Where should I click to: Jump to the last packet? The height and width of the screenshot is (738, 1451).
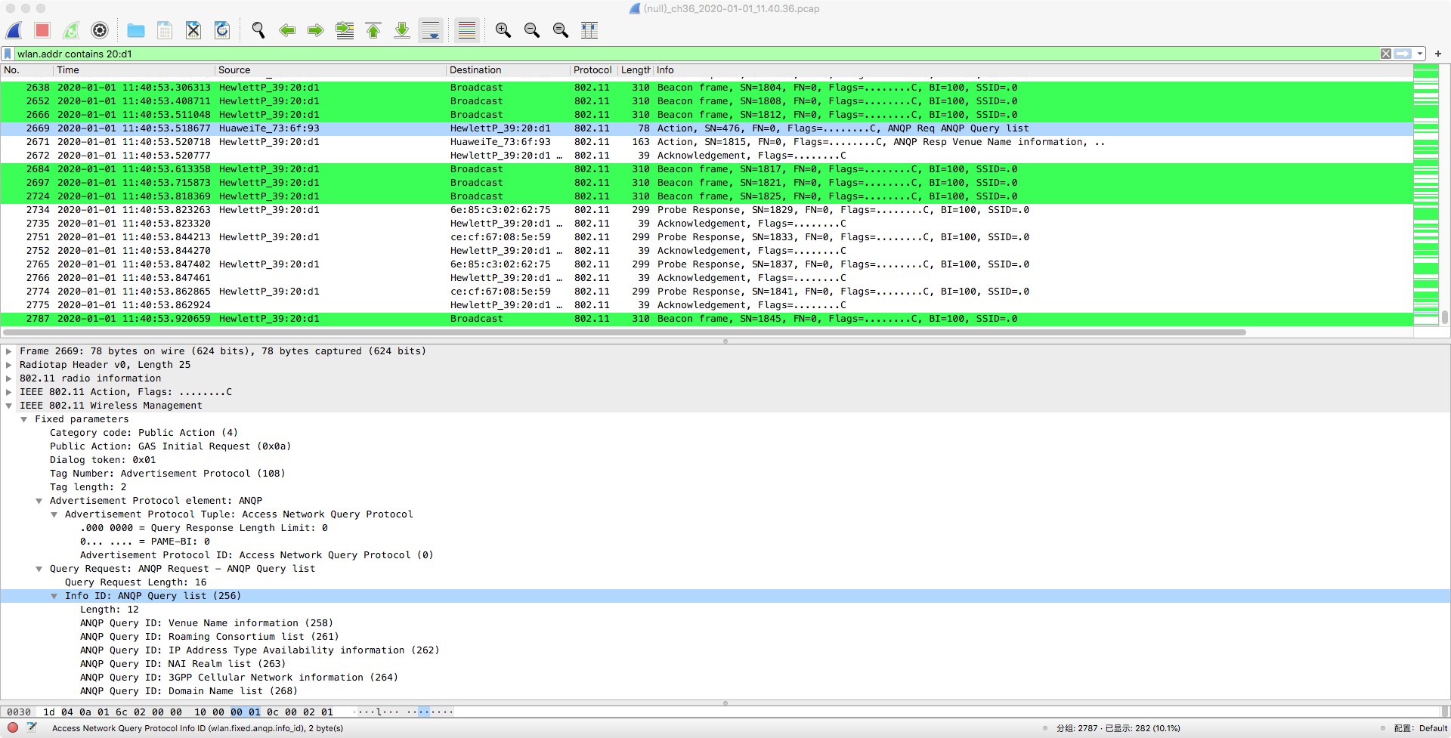tap(402, 30)
